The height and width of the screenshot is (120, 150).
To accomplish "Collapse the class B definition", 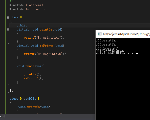I will coord(8,17).
